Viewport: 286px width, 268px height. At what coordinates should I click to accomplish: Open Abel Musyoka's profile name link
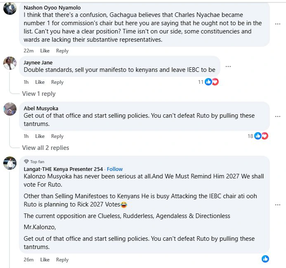[41, 109]
